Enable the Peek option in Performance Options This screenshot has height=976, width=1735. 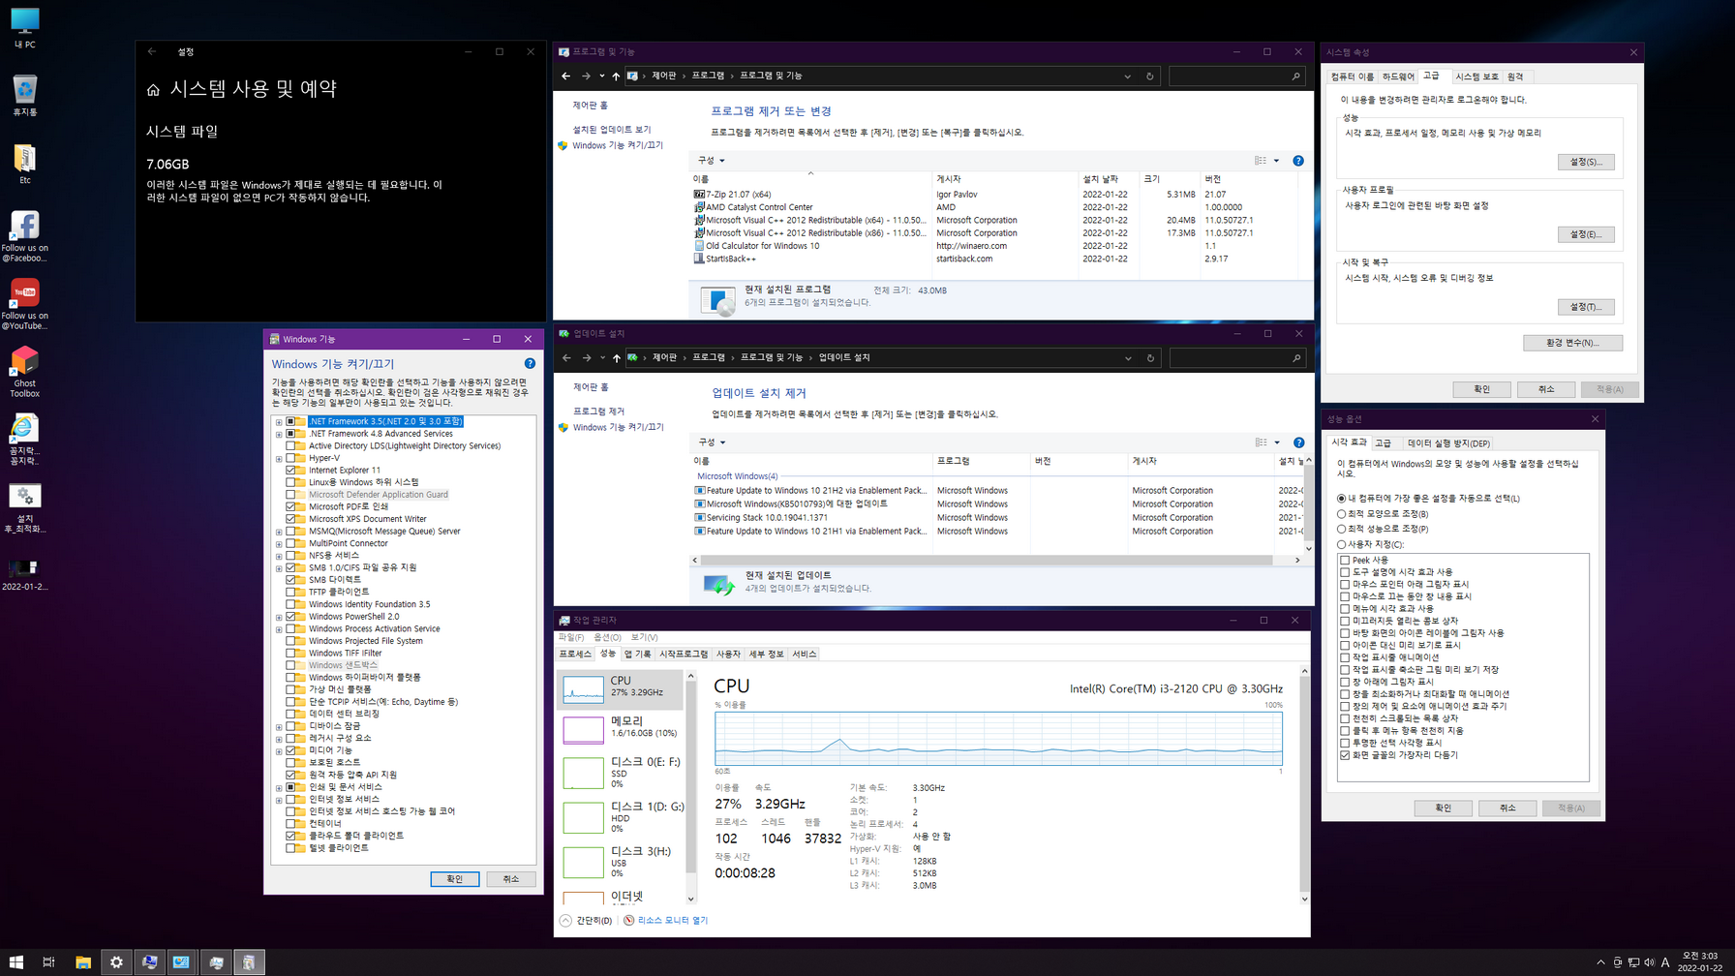point(1345,560)
